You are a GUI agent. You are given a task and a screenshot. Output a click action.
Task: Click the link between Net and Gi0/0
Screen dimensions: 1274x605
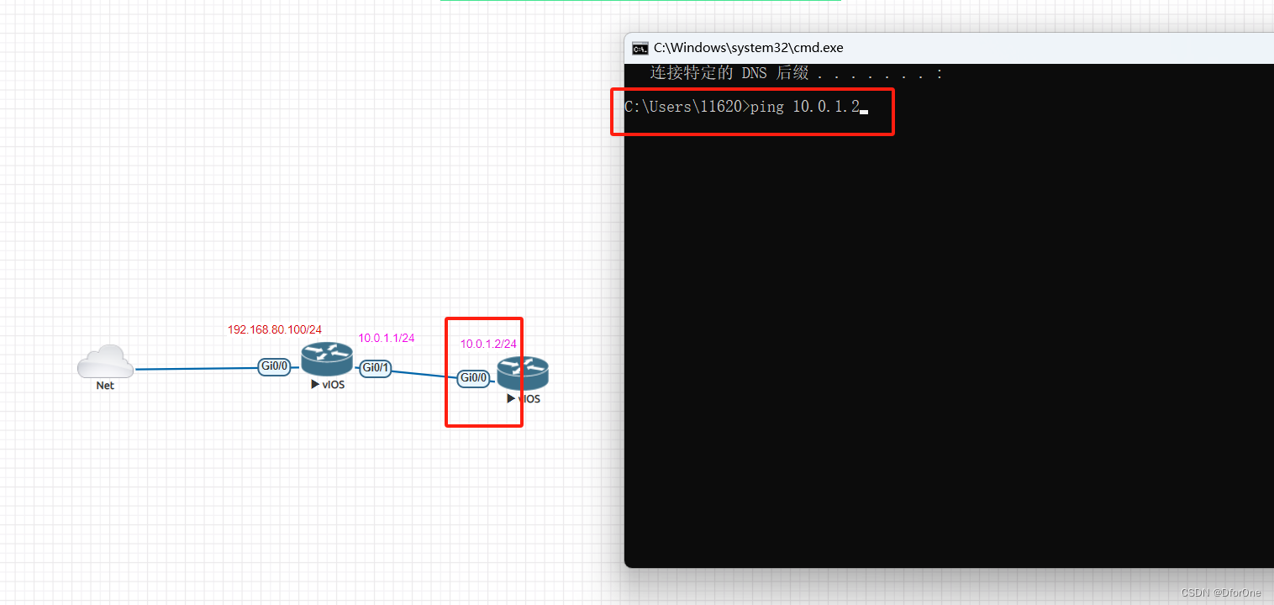196,368
